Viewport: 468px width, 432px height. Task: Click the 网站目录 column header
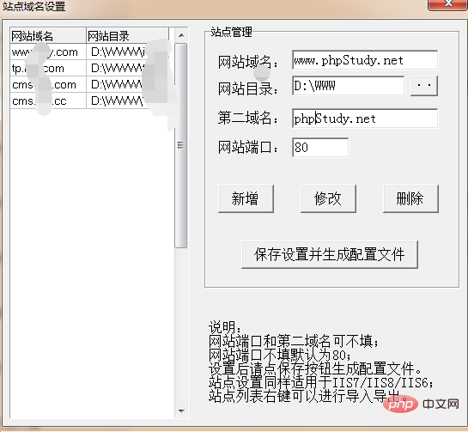click(127, 36)
